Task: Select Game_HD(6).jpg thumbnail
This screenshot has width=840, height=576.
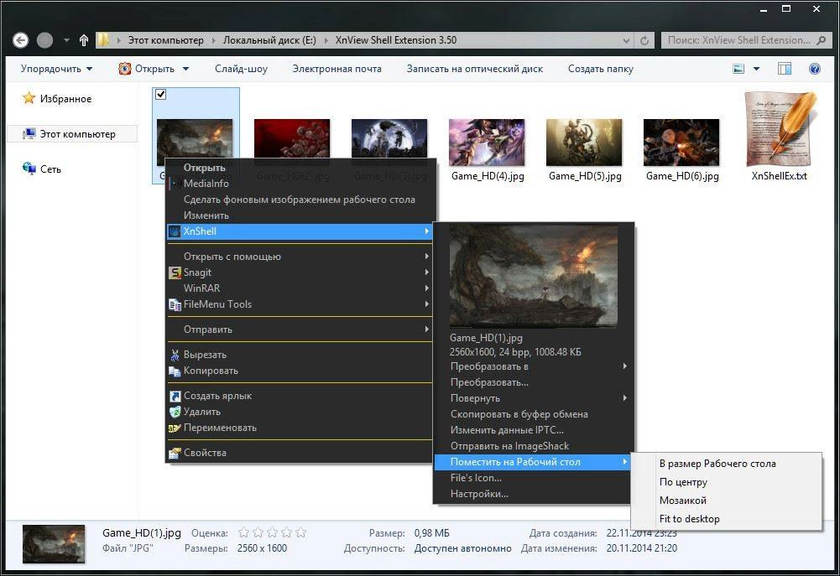Action: coord(681,142)
